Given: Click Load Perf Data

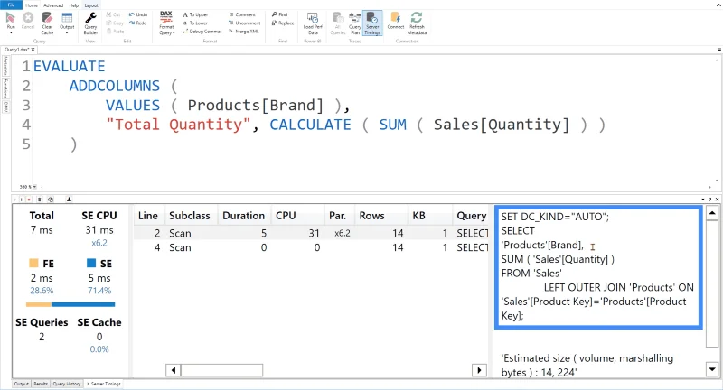Looking at the screenshot, I should tap(313, 23).
